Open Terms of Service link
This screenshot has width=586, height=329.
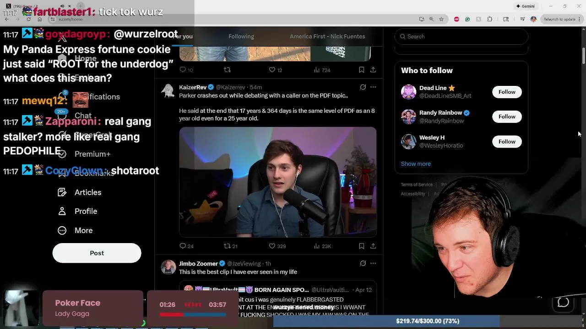417,185
